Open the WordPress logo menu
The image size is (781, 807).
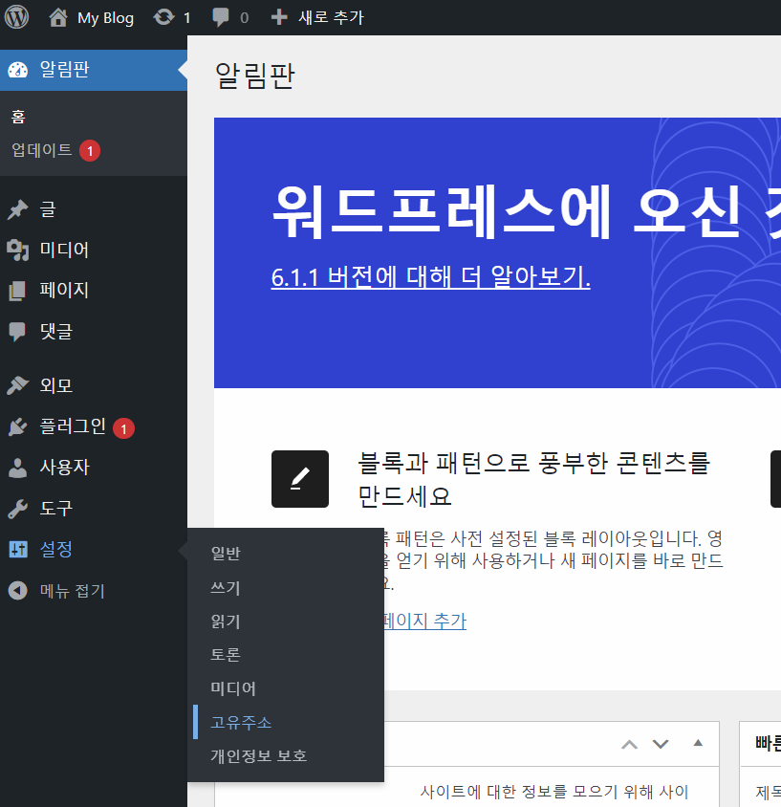tap(16, 17)
